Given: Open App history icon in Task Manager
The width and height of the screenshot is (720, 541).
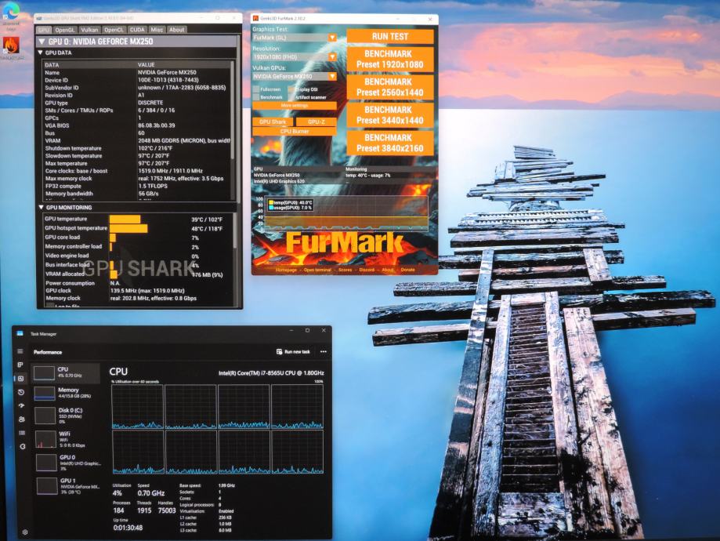Looking at the screenshot, I should pos(21,392).
